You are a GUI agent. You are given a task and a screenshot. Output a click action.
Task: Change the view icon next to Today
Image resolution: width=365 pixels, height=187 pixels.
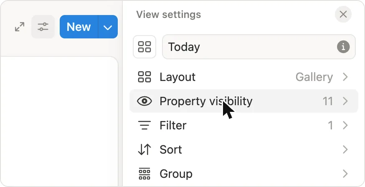click(144, 47)
